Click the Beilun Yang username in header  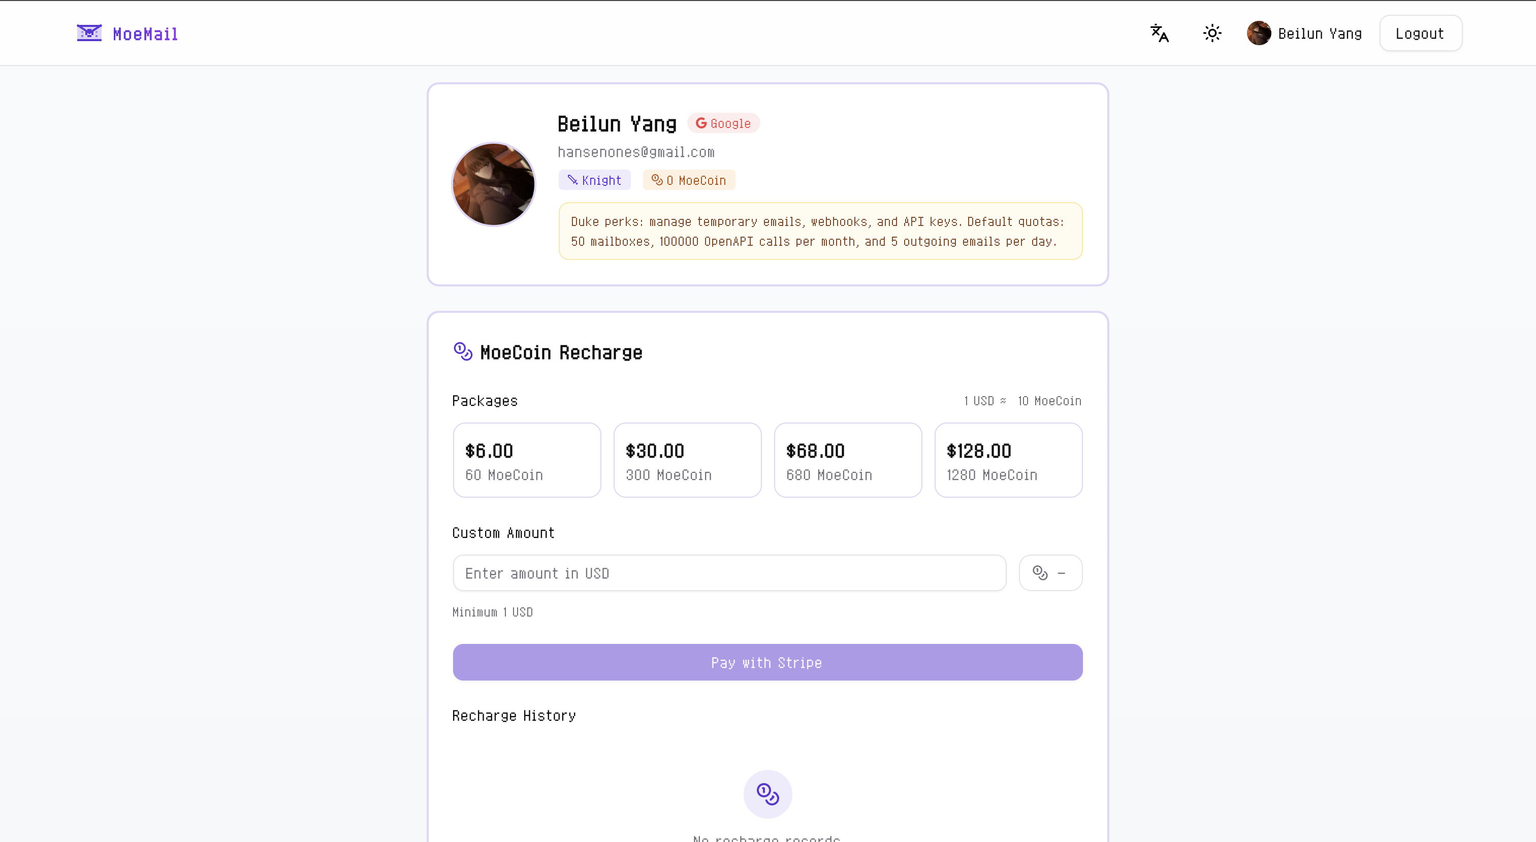(x=1320, y=34)
